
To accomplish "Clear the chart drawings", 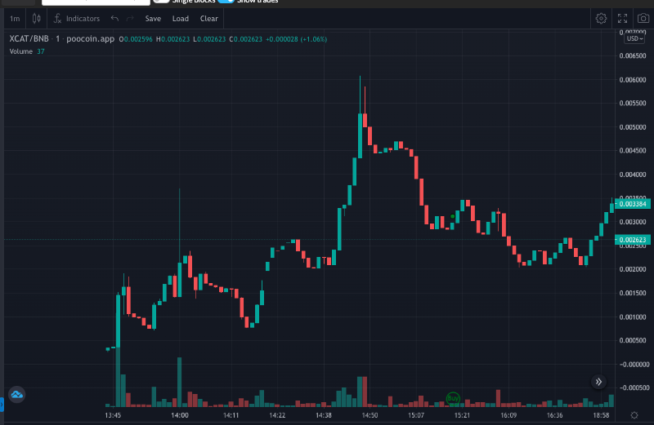I will click(x=209, y=19).
